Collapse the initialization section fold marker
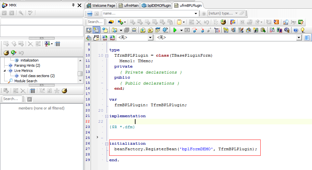The width and height of the screenshot is (312, 170). 107,143
